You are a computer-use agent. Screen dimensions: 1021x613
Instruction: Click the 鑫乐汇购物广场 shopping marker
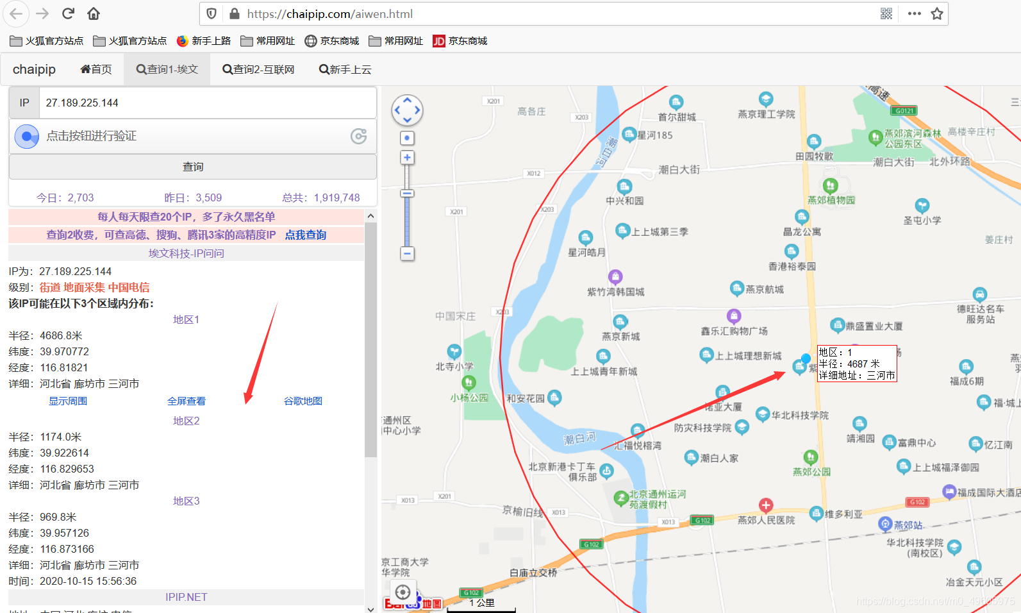tap(734, 316)
